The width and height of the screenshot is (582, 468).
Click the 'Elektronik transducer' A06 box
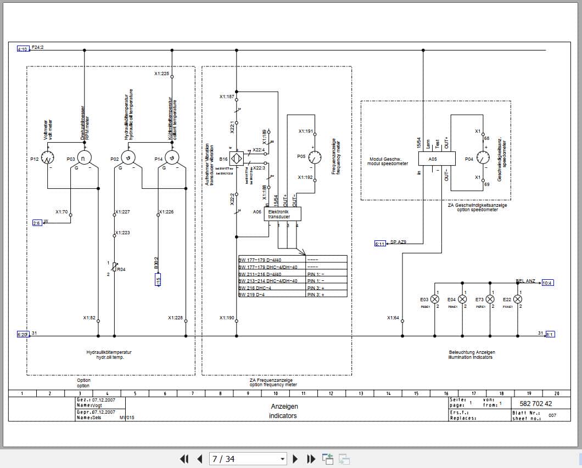tap(282, 214)
